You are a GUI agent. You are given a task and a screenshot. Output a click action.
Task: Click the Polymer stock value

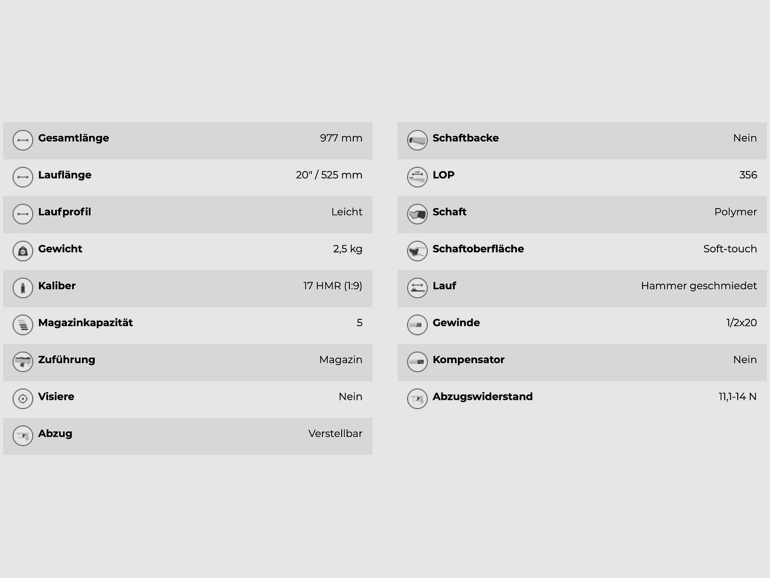(735, 212)
